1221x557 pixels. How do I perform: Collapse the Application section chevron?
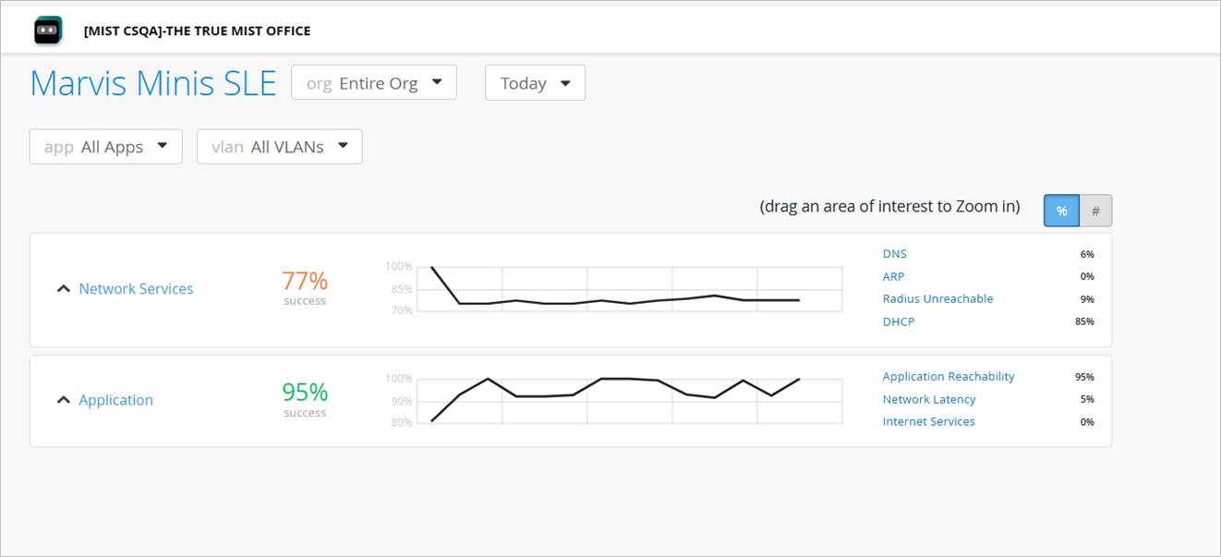pos(63,400)
